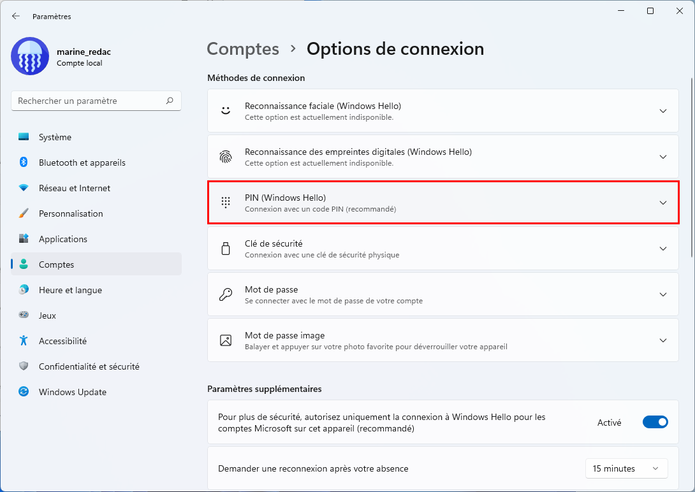Click the Réseau et Internet wifi icon

point(24,188)
